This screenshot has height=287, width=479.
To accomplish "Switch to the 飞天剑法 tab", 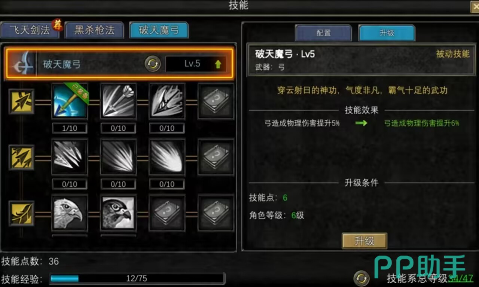I will click(x=30, y=30).
